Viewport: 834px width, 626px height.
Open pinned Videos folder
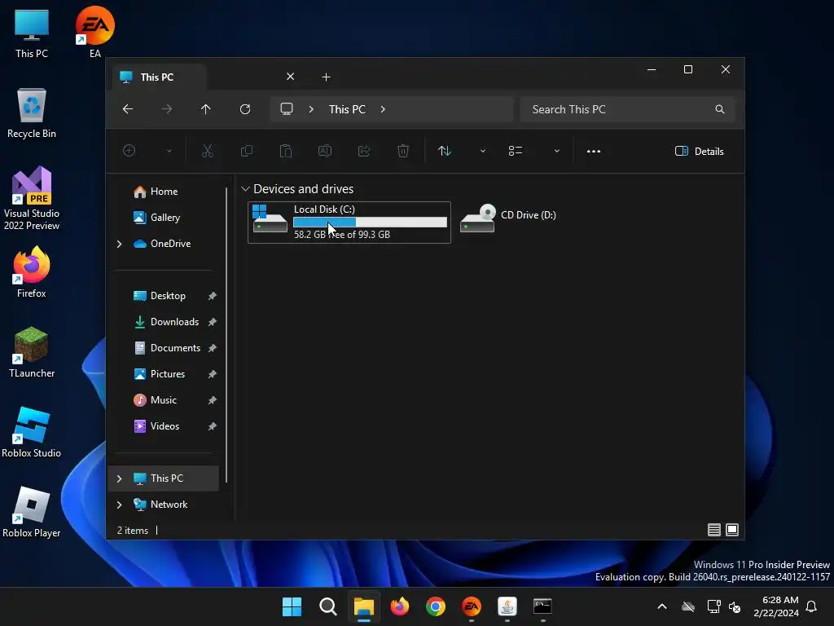165,426
